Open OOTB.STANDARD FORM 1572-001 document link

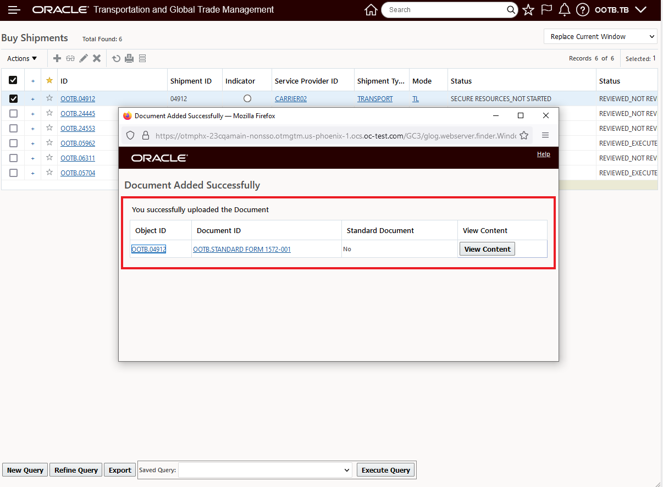[242, 249]
